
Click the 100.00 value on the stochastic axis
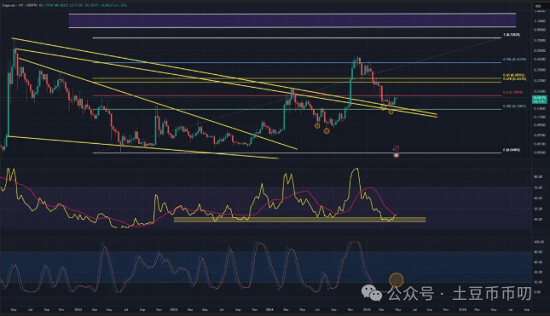(x=538, y=242)
